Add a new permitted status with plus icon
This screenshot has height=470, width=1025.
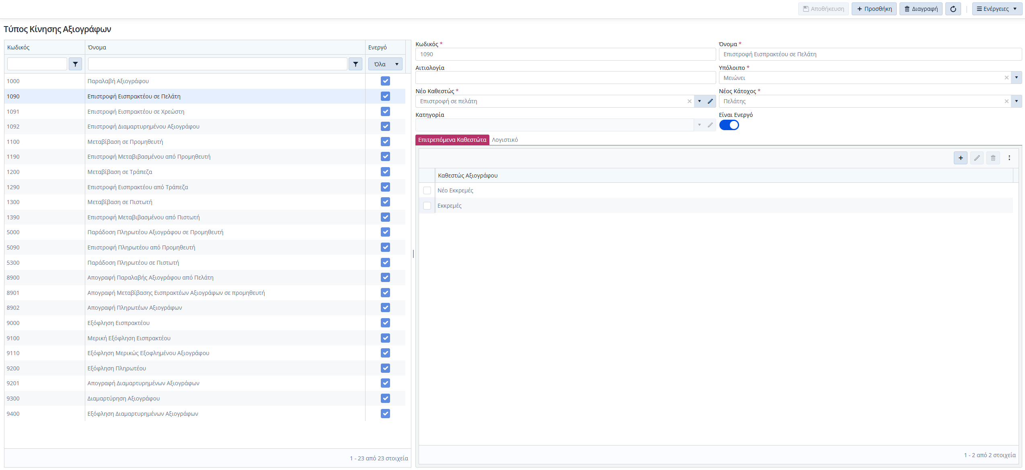(x=961, y=158)
